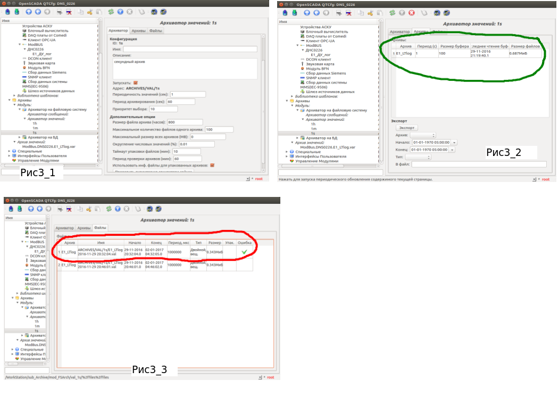Toggle the Запускать checkbox
The width and height of the screenshot is (558, 396).
tap(136, 82)
